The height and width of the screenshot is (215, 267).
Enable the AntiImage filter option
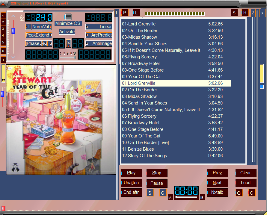tap(99, 43)
